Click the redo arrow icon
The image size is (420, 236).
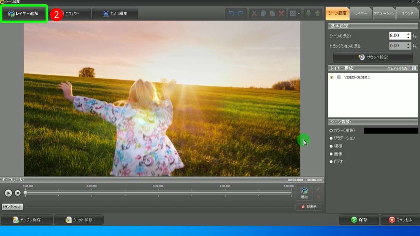tap(240, 14)
